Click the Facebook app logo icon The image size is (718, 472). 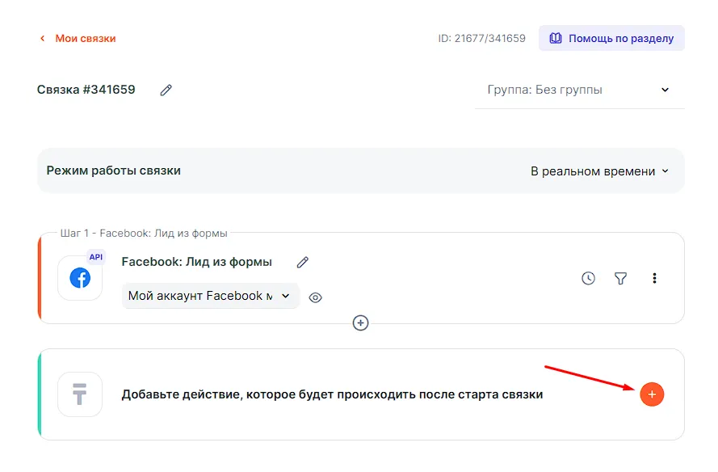[80, 278]
